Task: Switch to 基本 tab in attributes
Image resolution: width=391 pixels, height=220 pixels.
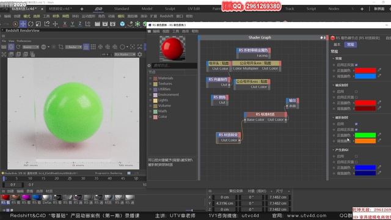Action: [x=337, y=45]
